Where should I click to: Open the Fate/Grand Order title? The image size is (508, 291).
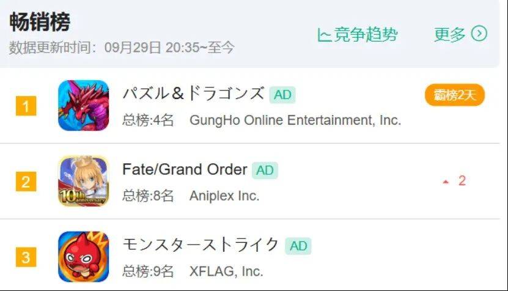click(x=185, y=169)
